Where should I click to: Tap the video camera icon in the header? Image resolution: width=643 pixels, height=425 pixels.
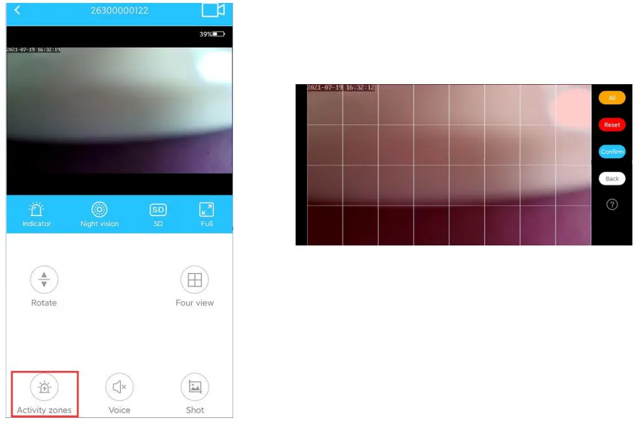point(213,10)
